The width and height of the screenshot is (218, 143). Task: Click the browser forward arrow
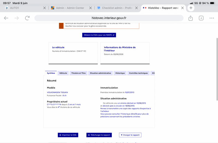pos(17,18)
